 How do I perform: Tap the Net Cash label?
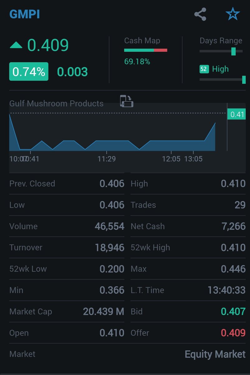pos(148,226)
